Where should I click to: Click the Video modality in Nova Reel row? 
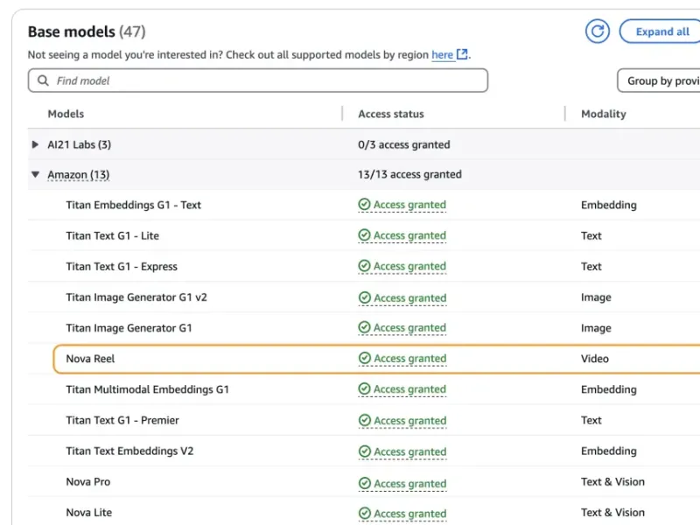(595, 359)
